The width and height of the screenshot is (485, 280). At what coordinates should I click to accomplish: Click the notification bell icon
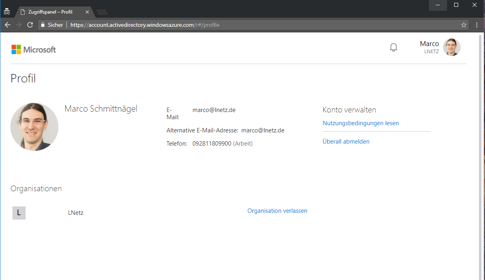pyautogui.click(x=393, y=48)
